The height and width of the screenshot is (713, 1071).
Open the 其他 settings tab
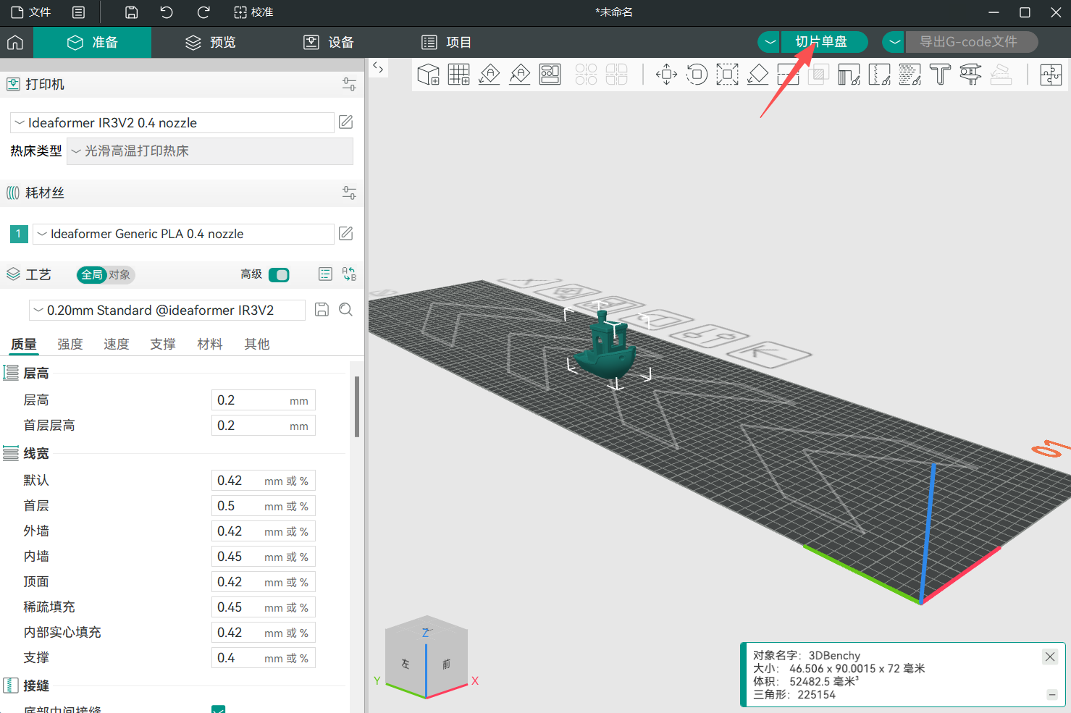(257, 344)
